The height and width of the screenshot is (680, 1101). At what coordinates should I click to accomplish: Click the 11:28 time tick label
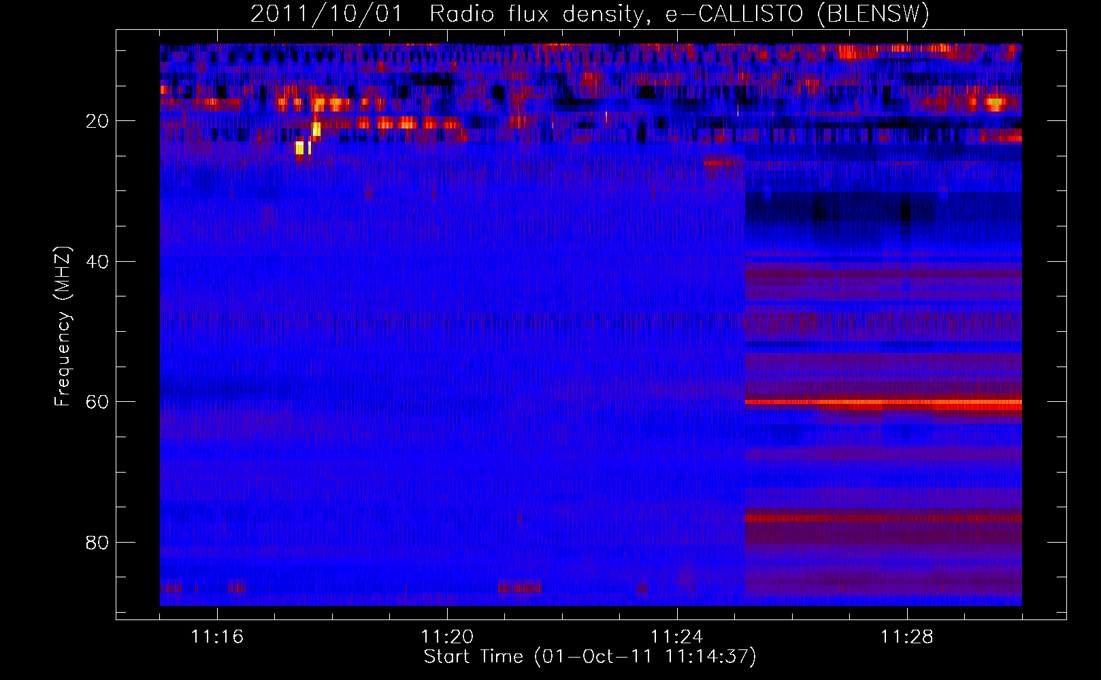pyautogui.click(x=907, y=637)
